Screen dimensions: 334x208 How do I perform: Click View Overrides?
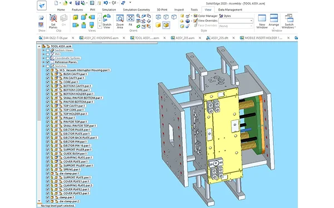[x=205, y=21]
